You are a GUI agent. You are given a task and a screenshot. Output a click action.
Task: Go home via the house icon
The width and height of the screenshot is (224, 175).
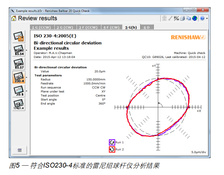tap(14, 18)
